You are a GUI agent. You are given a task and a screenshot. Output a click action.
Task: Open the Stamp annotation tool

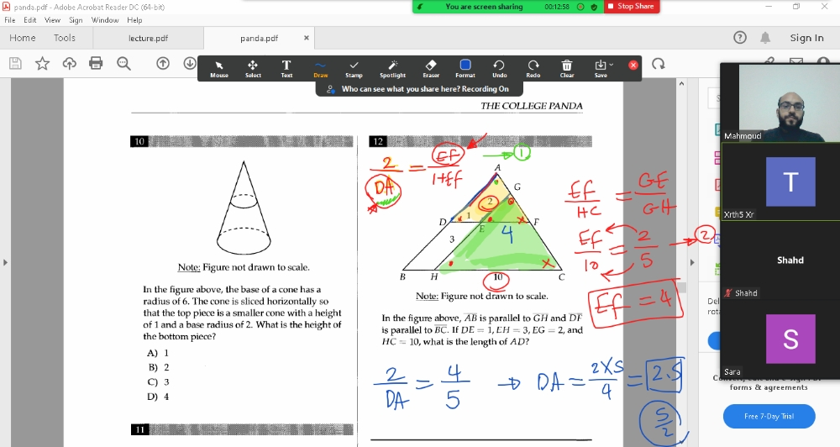pos(354,69)
